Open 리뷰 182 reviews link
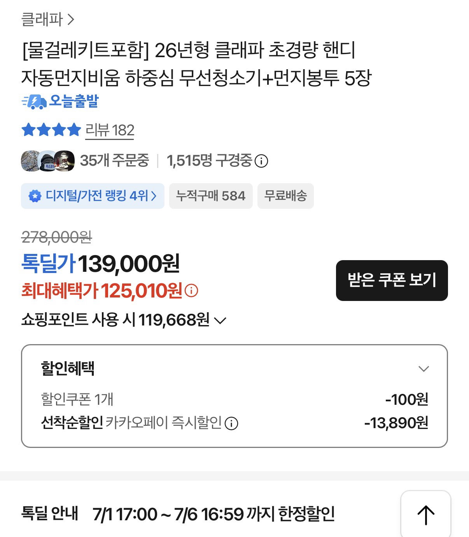 [110, 130]
